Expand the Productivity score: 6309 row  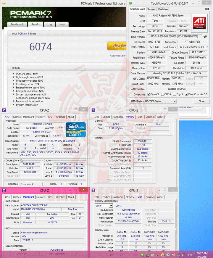[x=14, y=80]
